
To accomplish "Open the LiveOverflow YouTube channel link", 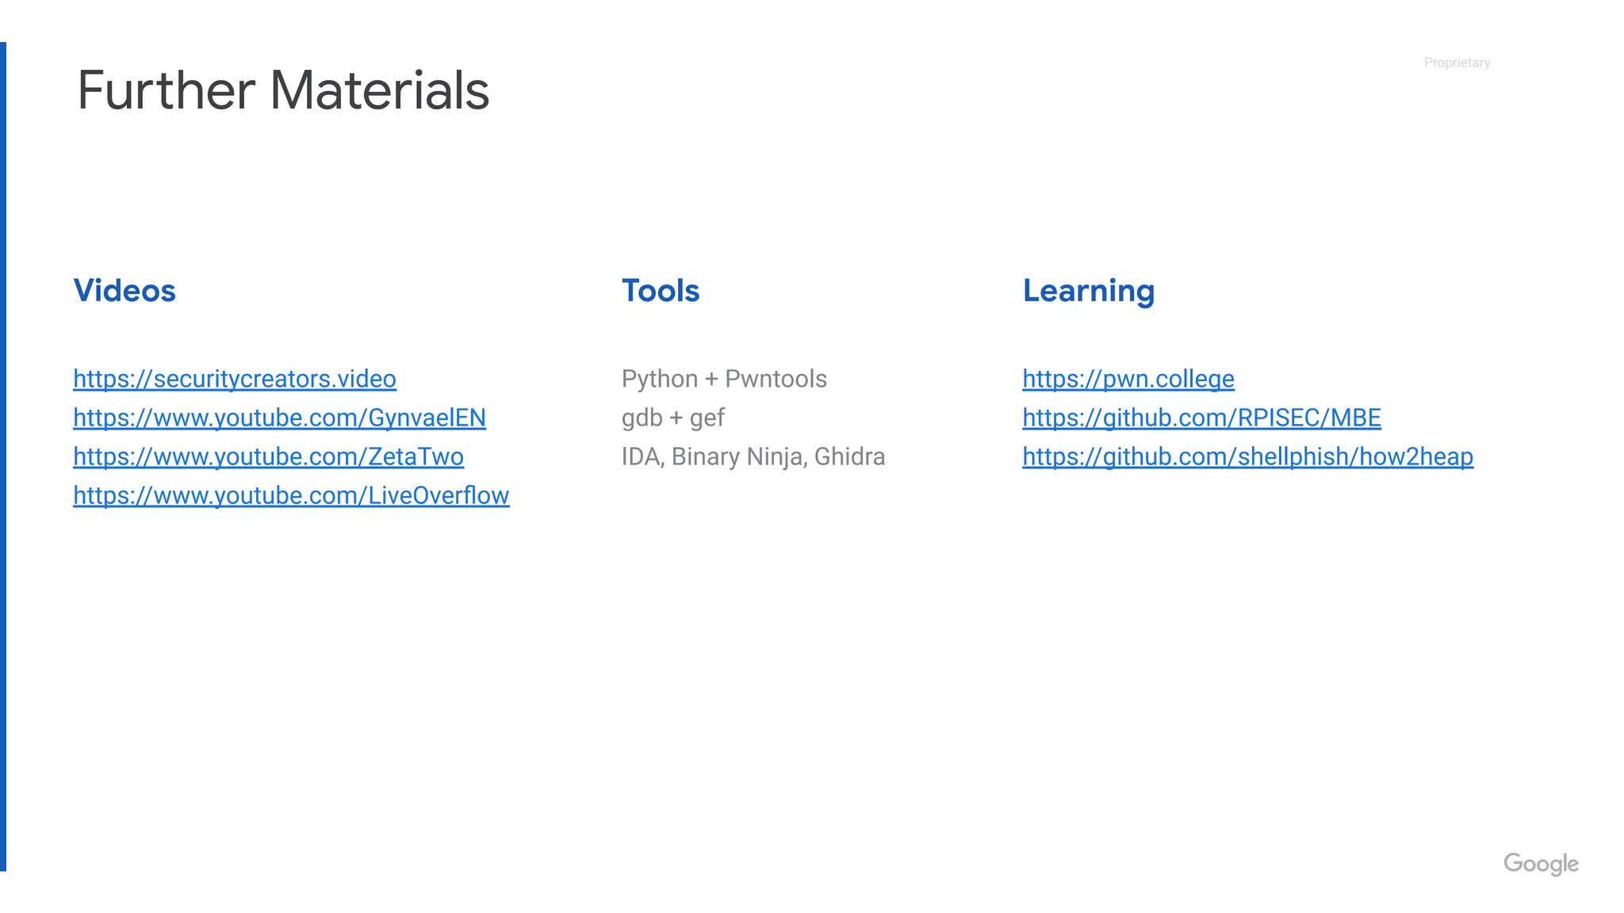I will click(291, 495).
